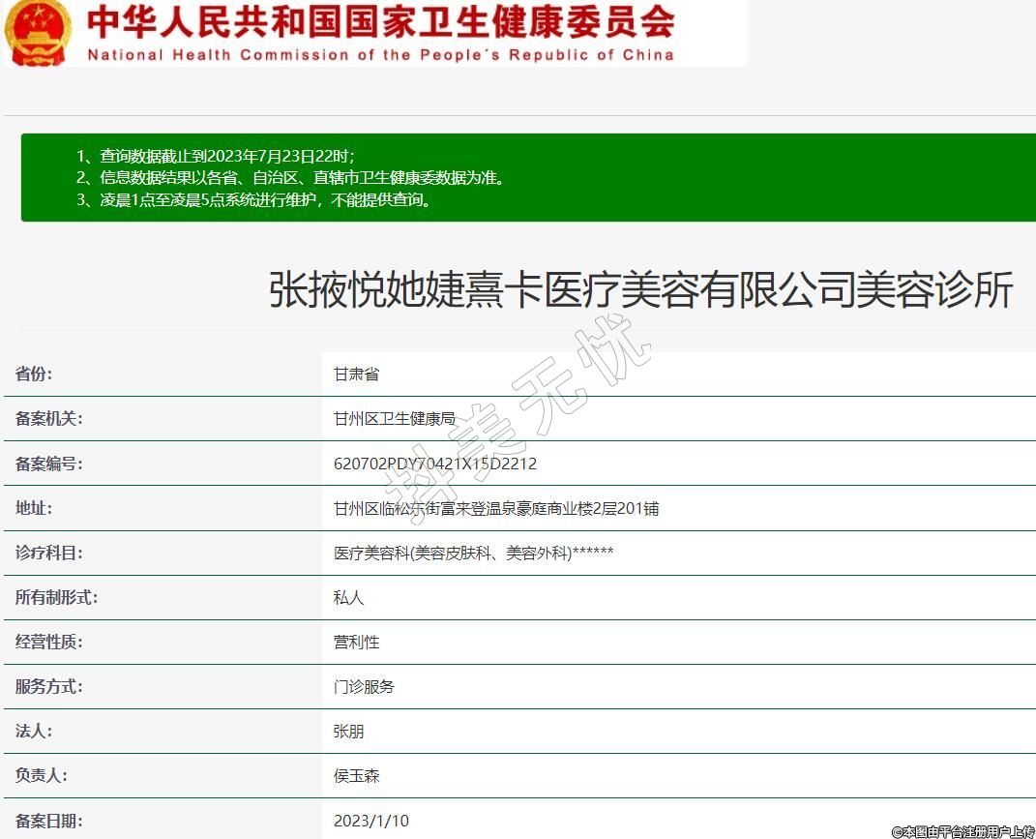Click the registration number 620702PDY70421X15D2212
1036x839 pixels.
pos(434,464)
